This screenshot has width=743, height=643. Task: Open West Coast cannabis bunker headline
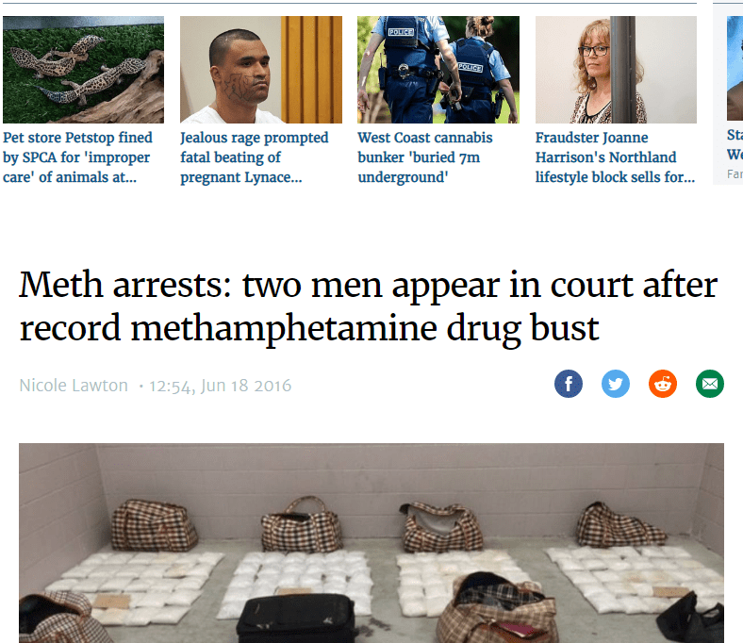[x=425, y=157]
